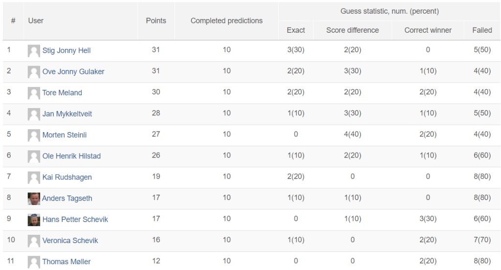Screen dimensions: 501x270
Task: Open Veronica Schevik profile link
Action: [x=70, y=240]
